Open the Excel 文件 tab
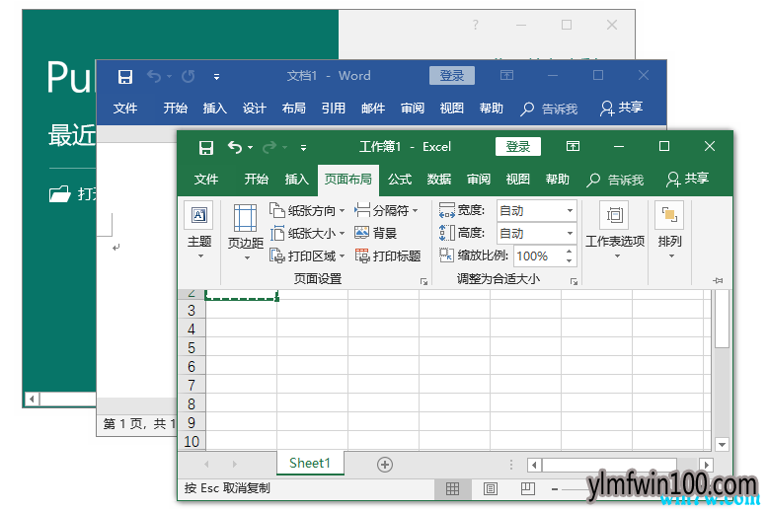Screen dimensions: 768x511 [x=206, y=180]
